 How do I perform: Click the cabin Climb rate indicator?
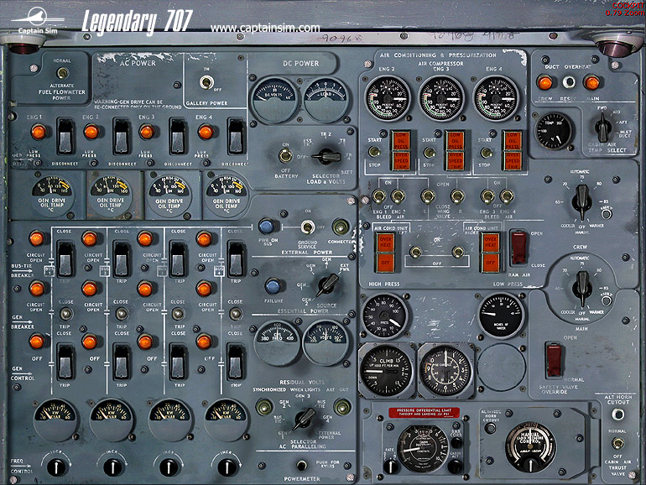pos(386,369)
